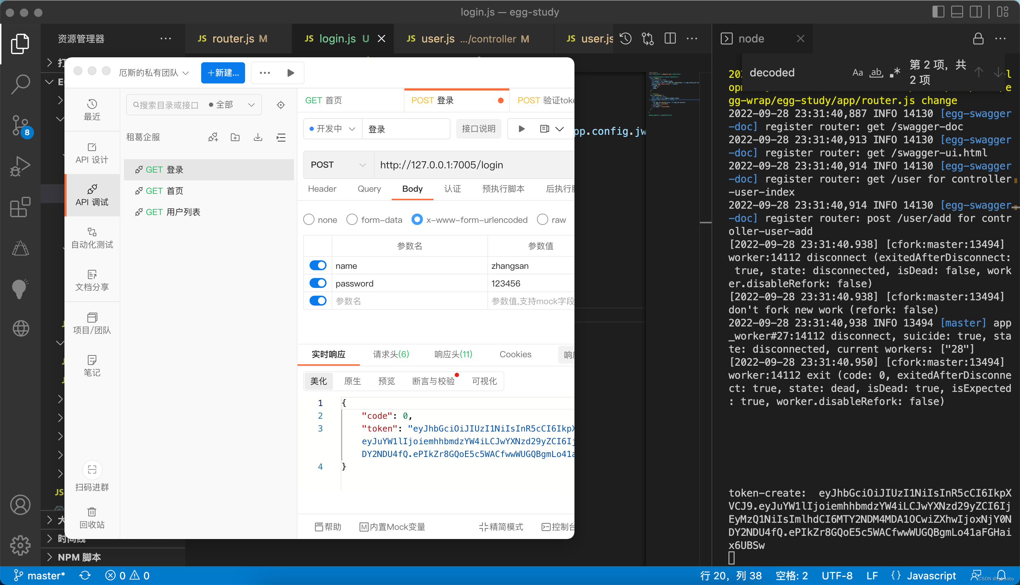Open the Cookies response tab
Screen dimensions: 1020x585
(515, 354)
